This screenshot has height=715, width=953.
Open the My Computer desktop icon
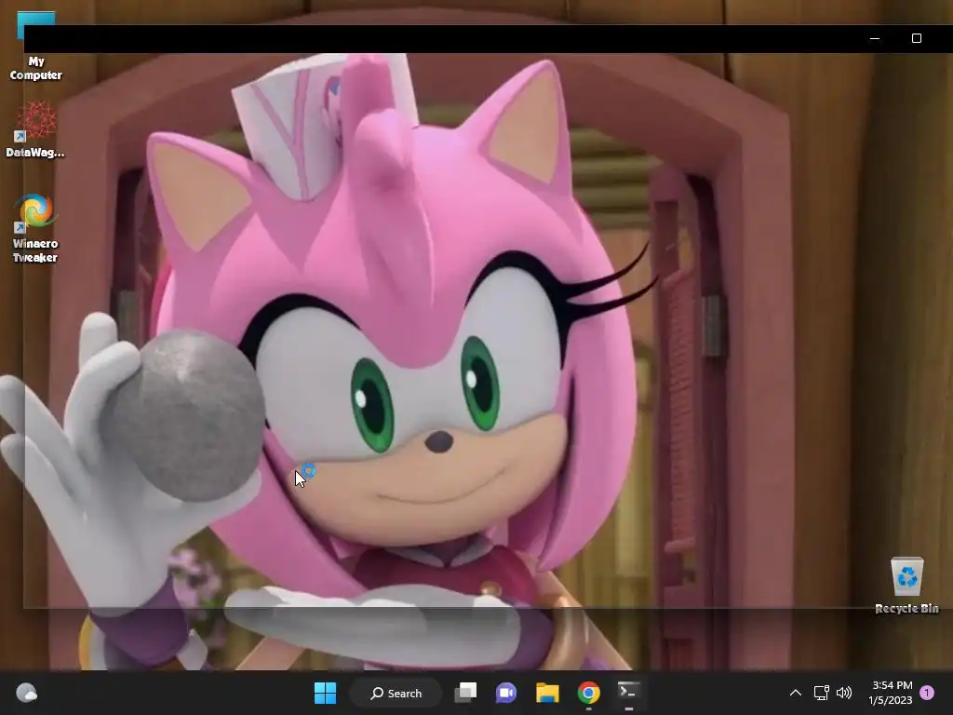pos(35,47)
